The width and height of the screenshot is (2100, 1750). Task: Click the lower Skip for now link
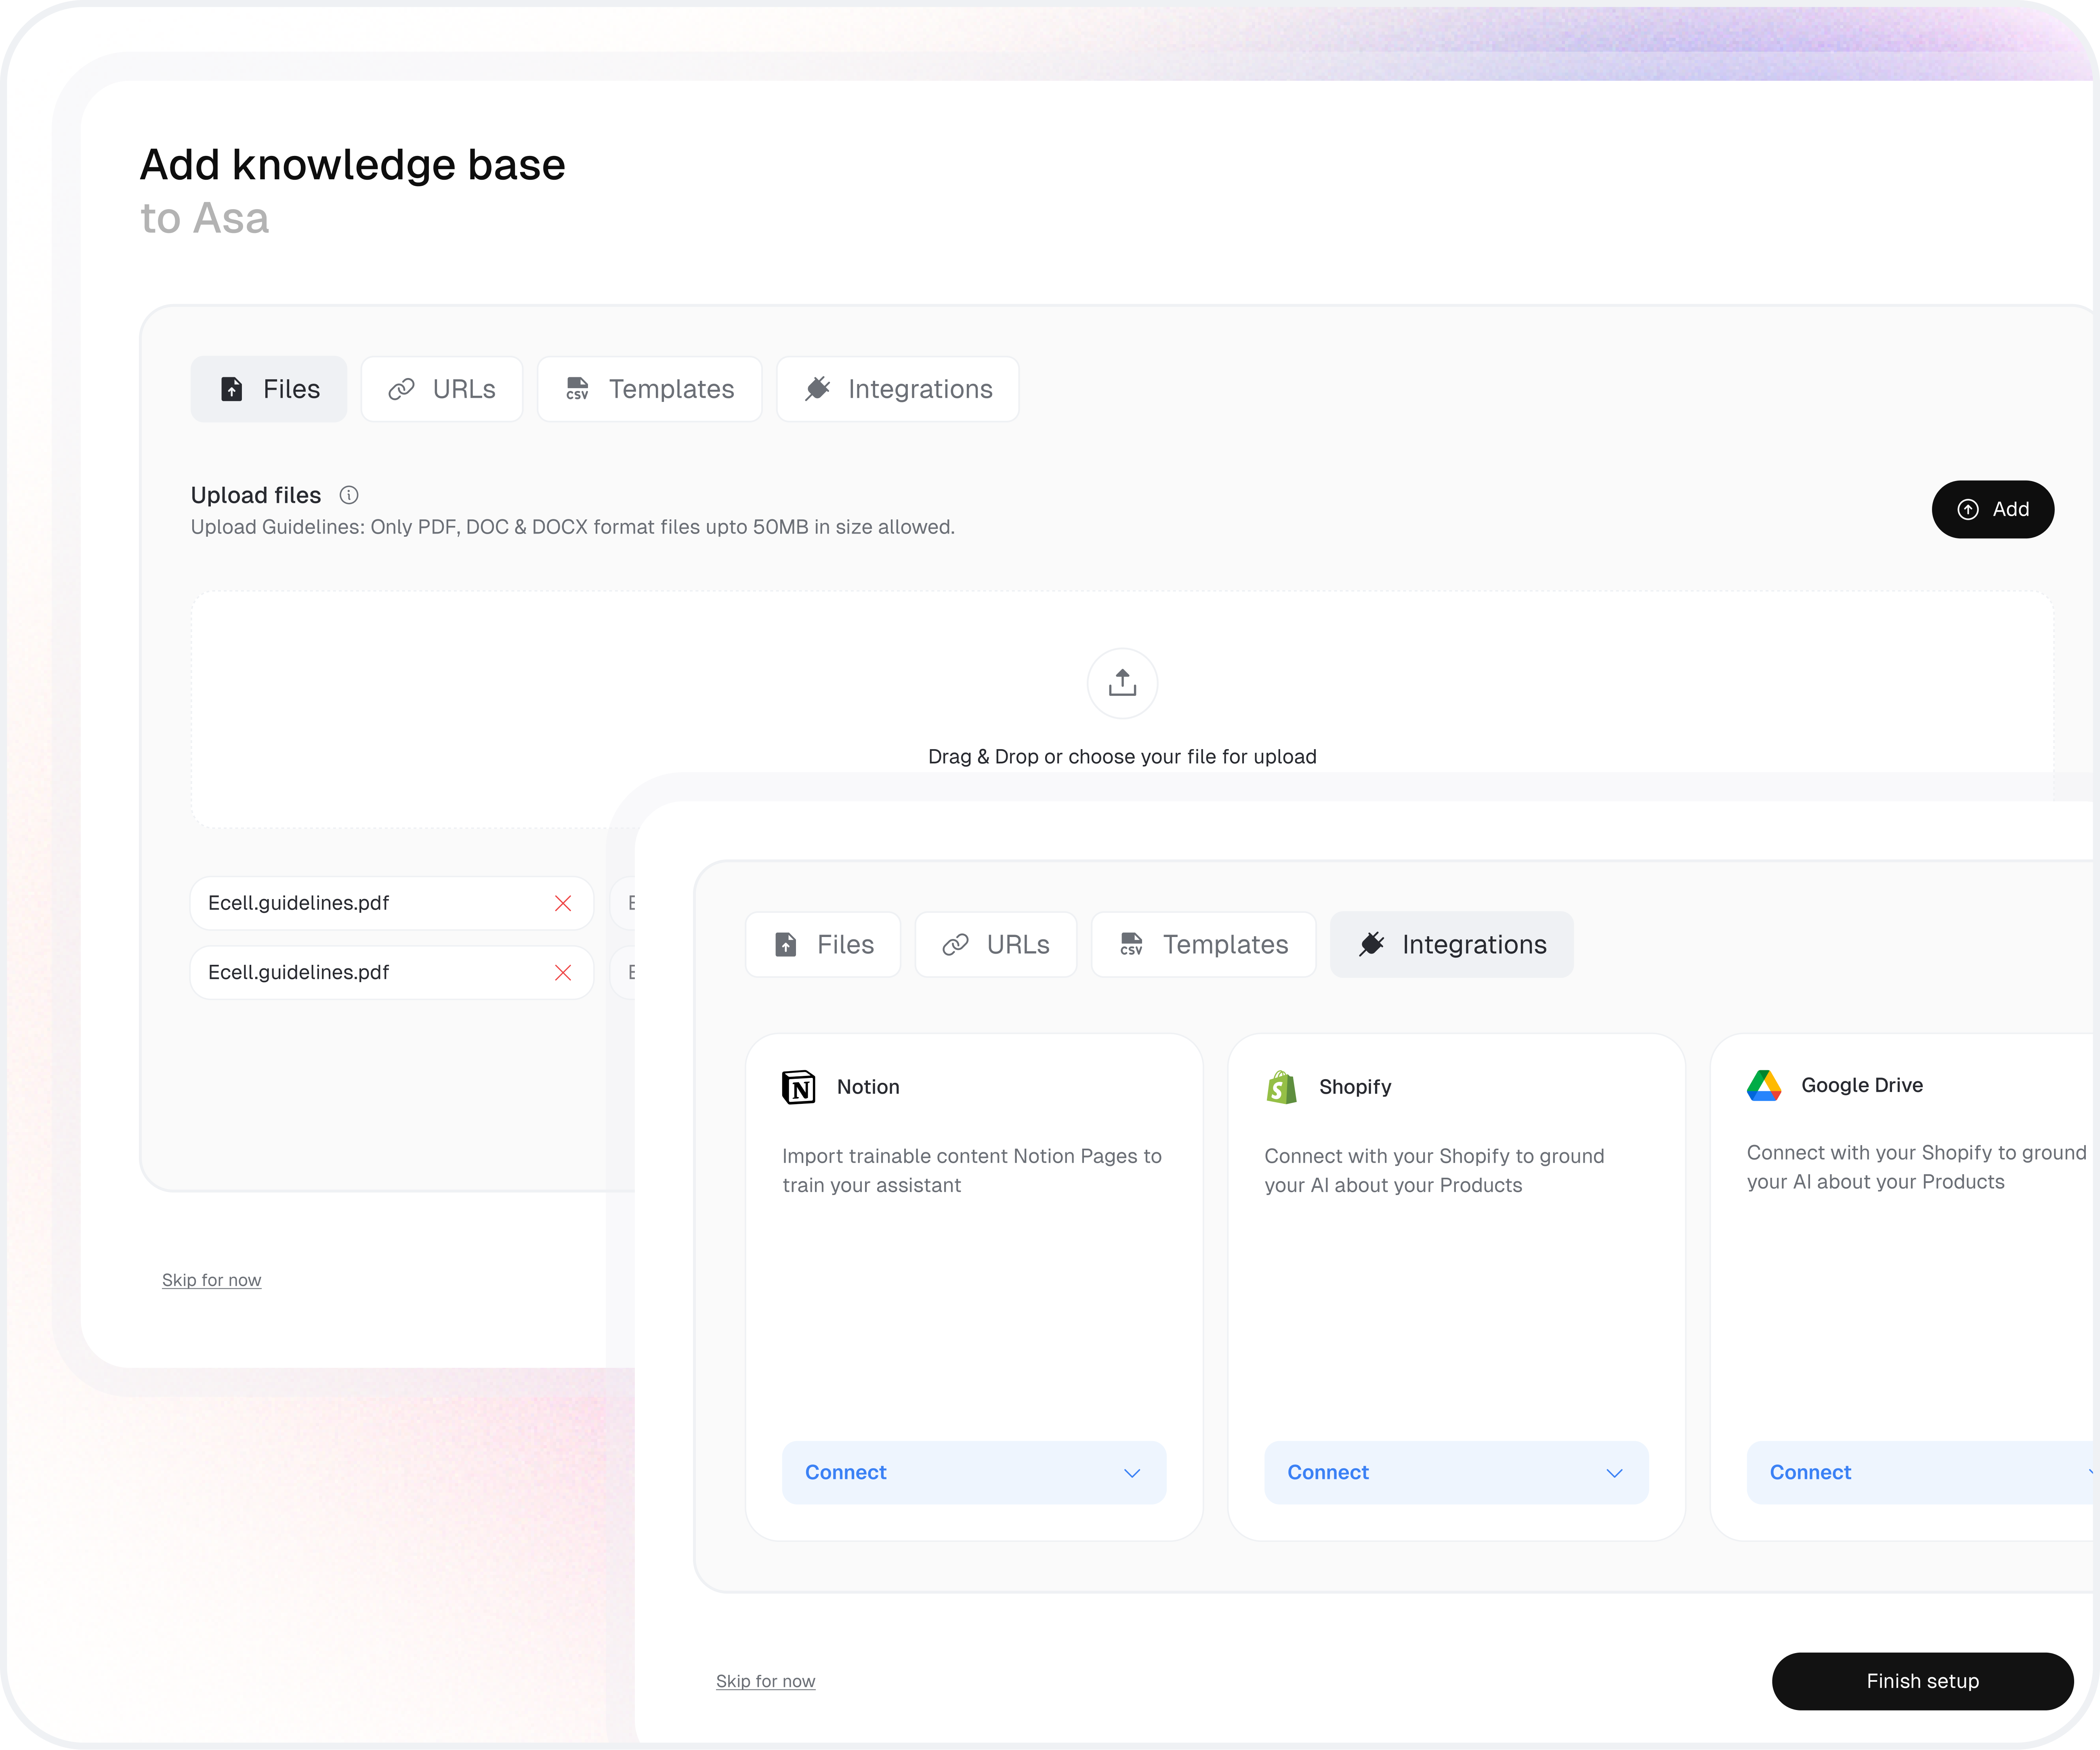click(765, 1681)
